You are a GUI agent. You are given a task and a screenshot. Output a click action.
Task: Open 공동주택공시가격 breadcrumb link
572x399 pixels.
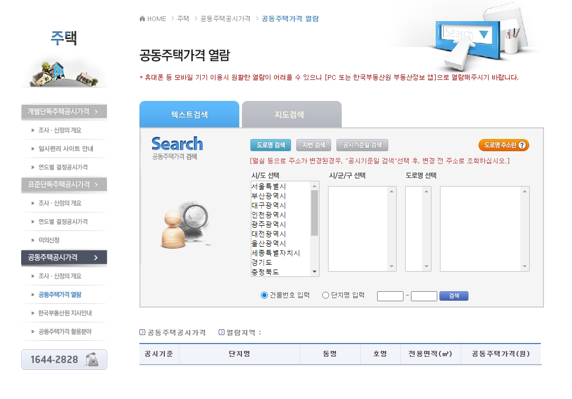click(226, 18)
